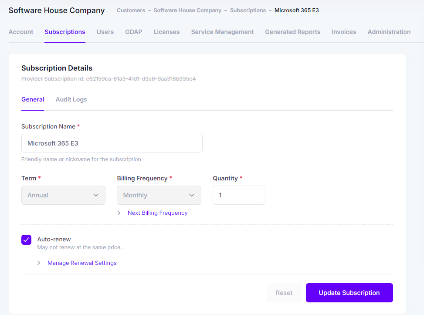Navigate to Subscriptions breadcrumb link

point(248,10)
